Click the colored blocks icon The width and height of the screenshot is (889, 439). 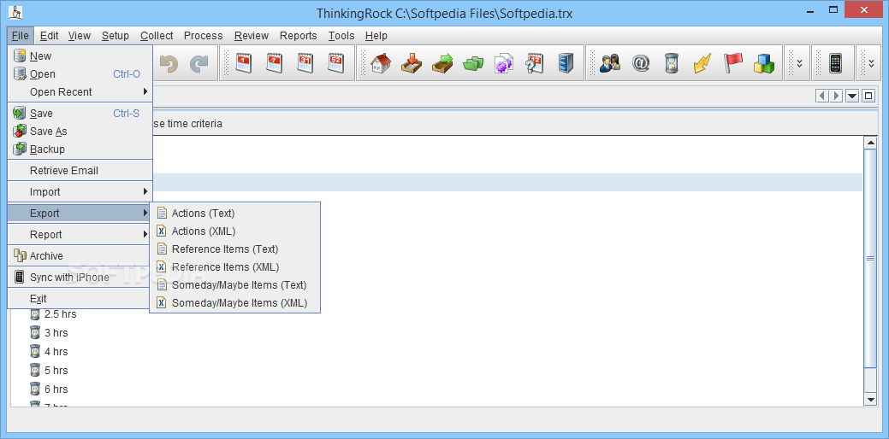pyautogui.click(x=764, y=63)
